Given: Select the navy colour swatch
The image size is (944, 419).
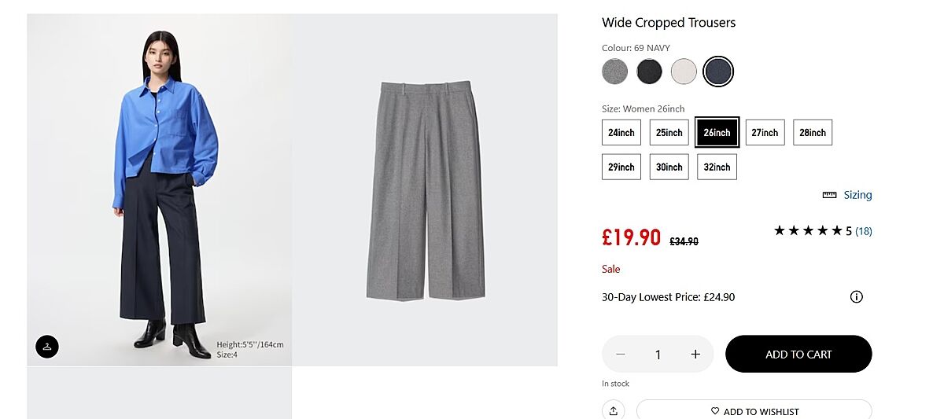Looking at the screenshot, I should [x=718, y=72].
